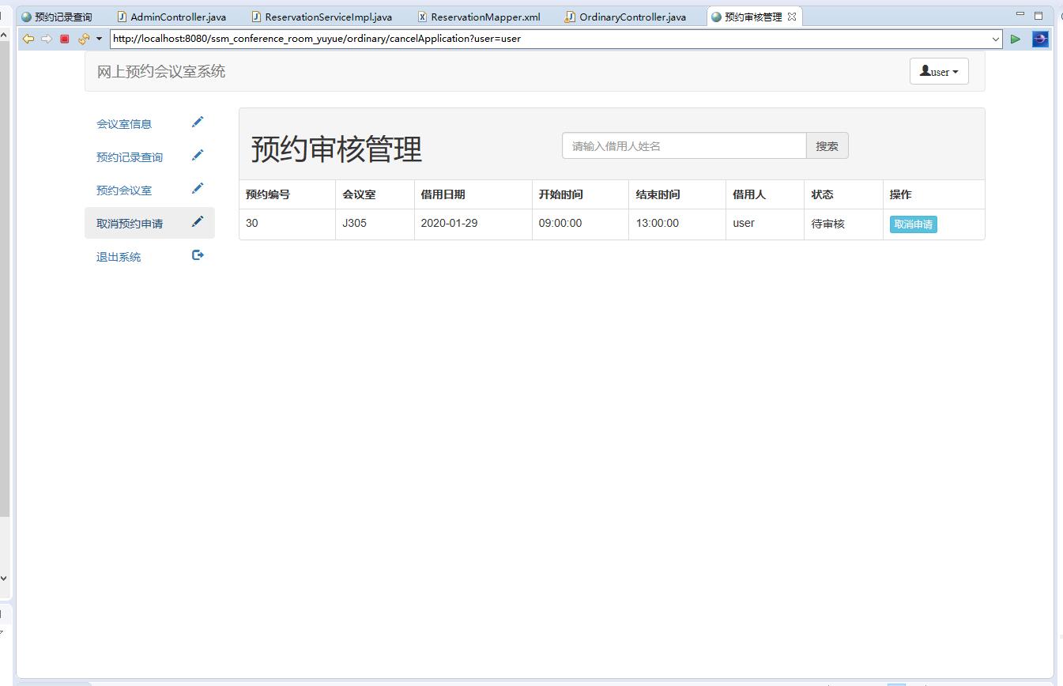Open the address bar history dropdown
This screenshot has height=686, width=1063.
[x=997, y=39]
